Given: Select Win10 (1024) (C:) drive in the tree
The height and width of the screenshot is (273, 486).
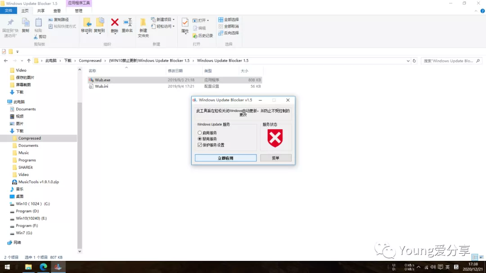Looking at the screenshot, I should pyautogui.click(x=33, y=204).
